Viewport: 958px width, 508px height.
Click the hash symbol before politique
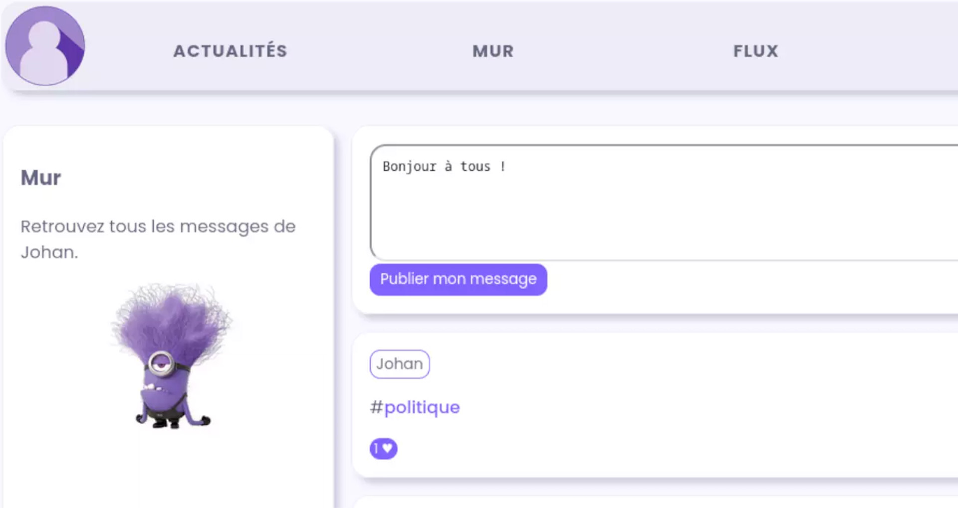point(376,407)
